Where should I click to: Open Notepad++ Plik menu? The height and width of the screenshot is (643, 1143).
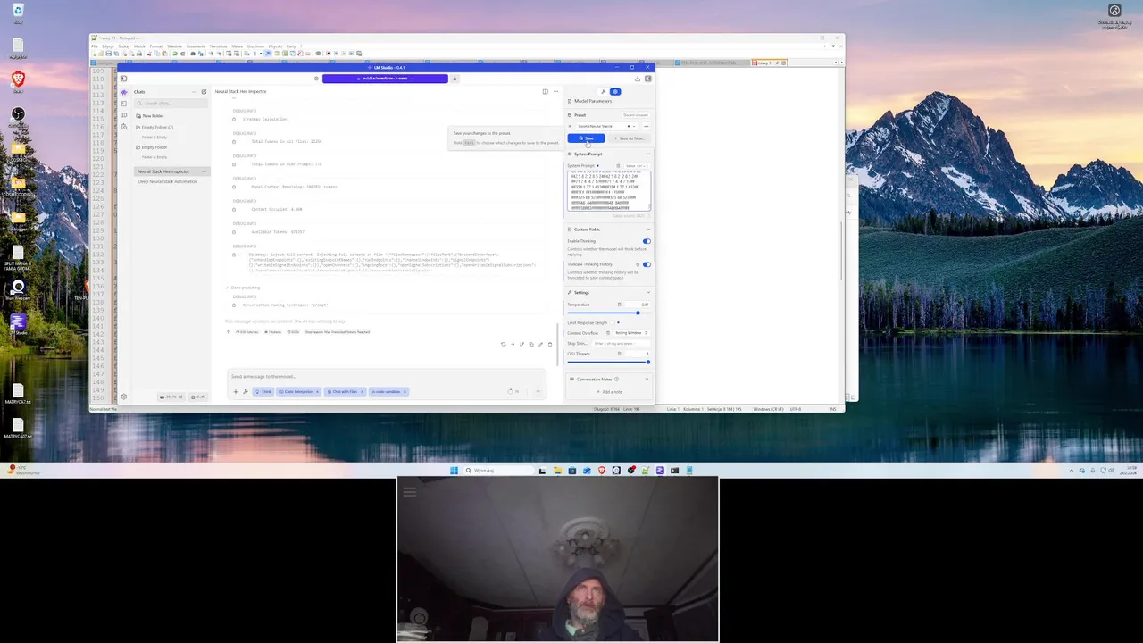click(x=95, y=46)
